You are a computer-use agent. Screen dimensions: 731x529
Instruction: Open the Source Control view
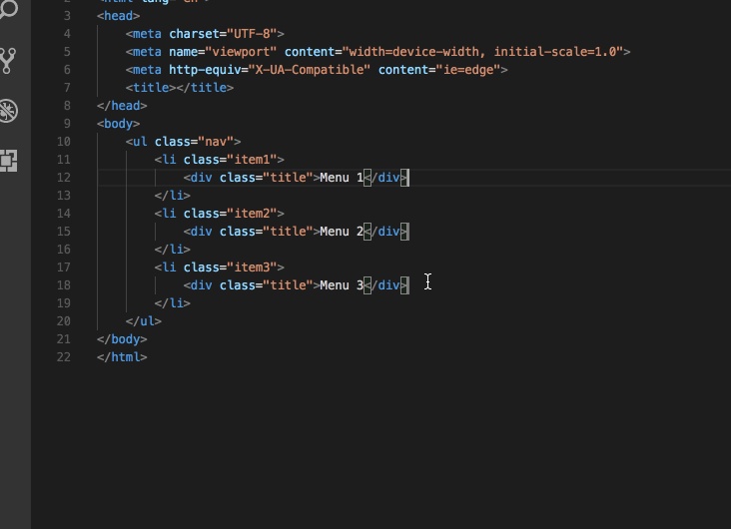8,61
